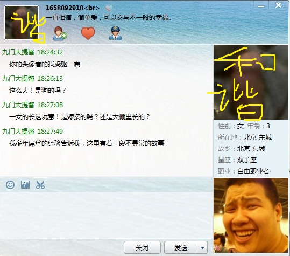Screen dimensions: 290x256
Task: Click the 发送 send button
Action: click(x=181, y=248)
